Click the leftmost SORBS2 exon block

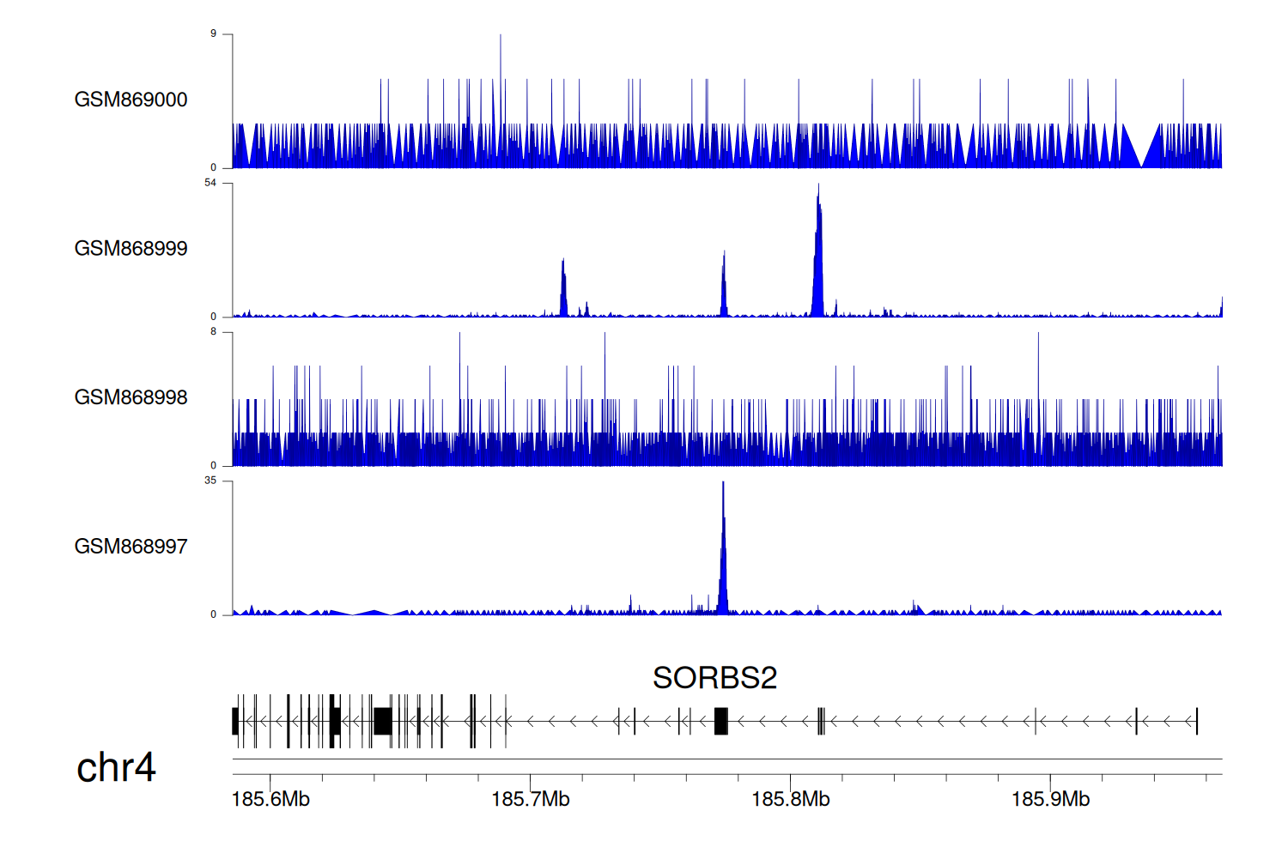[235, 721]
